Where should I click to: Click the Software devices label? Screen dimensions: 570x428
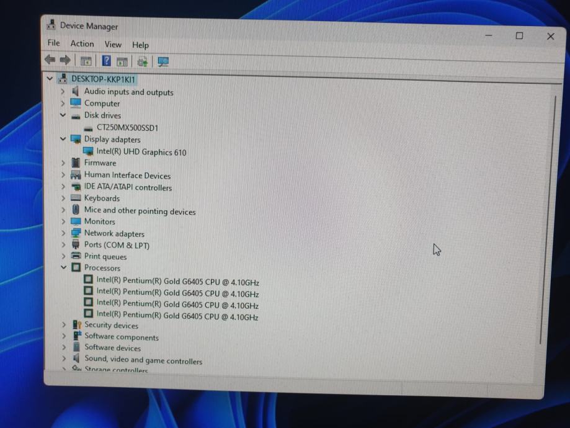[x=113, y=347]
